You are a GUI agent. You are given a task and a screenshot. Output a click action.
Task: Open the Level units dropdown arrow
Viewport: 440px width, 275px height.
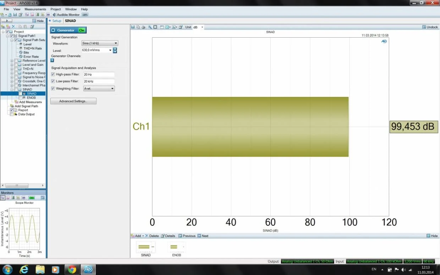(110, 50)
